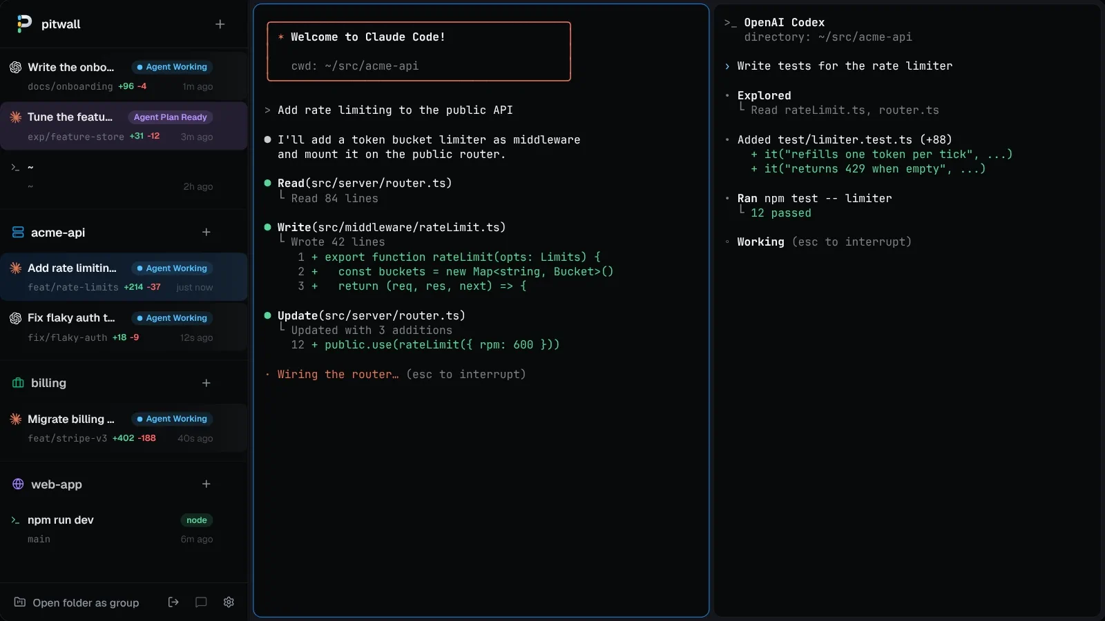
Task: Click the feat/stripe-v3 branch label
Action: pyautogui.click(x=68, y=438)
